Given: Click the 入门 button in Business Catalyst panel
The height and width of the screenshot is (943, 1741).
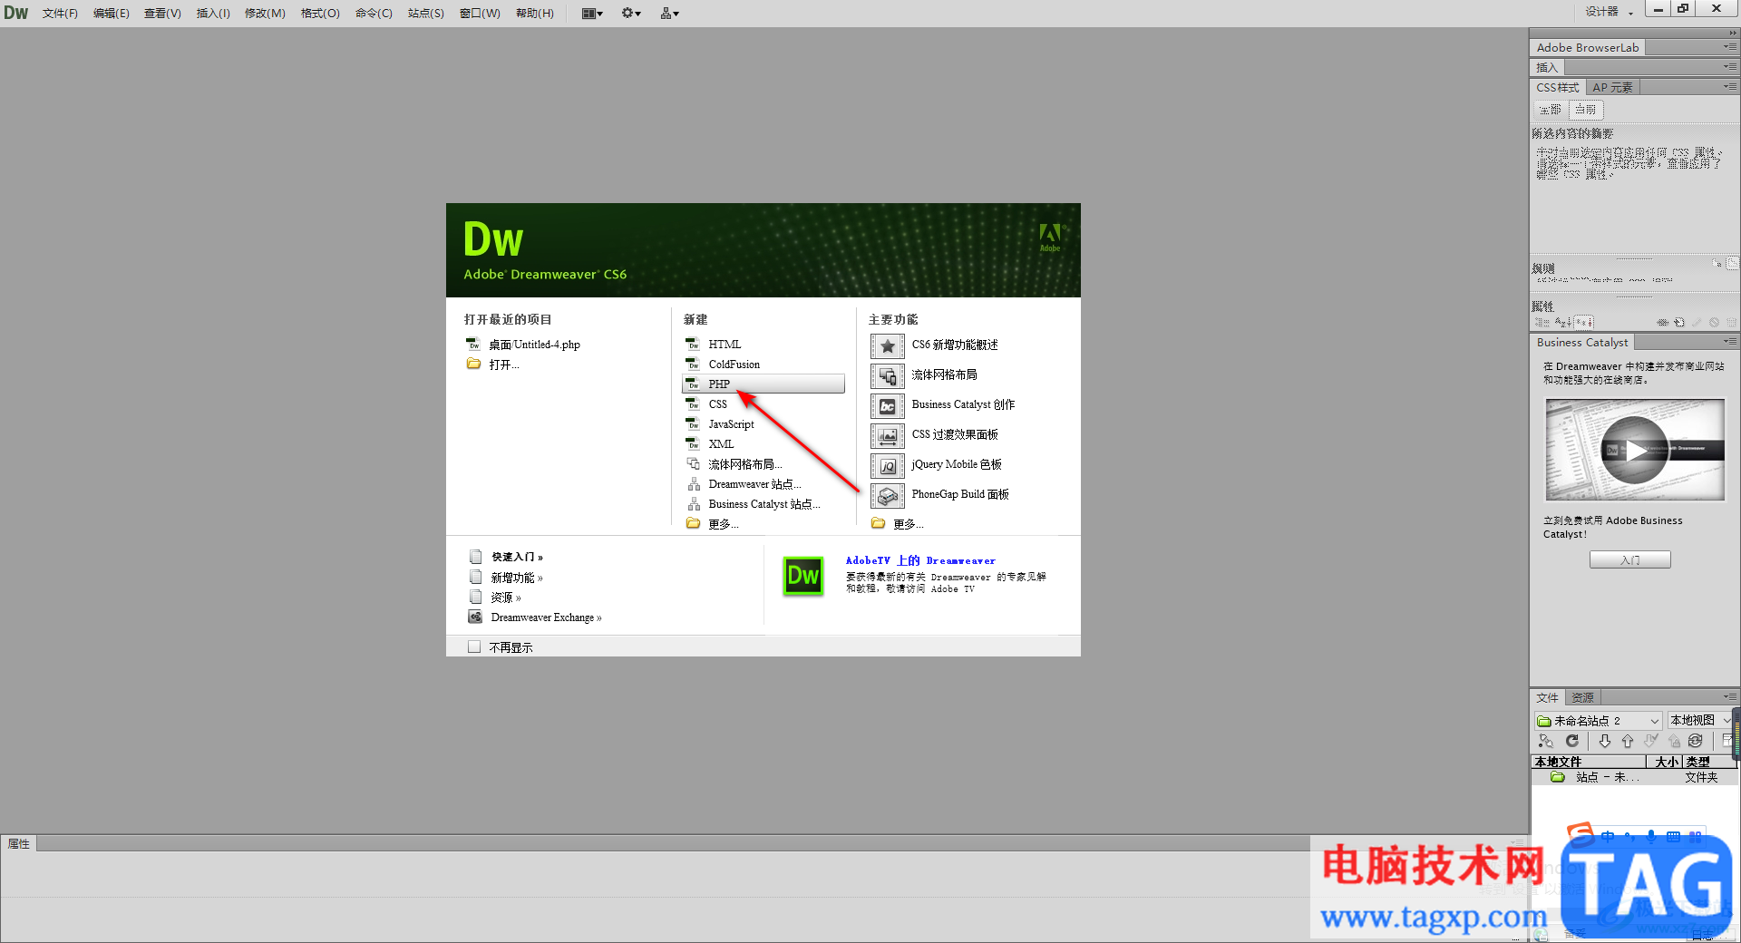Looking at the screenshot, I should [x=1629, y=560].
